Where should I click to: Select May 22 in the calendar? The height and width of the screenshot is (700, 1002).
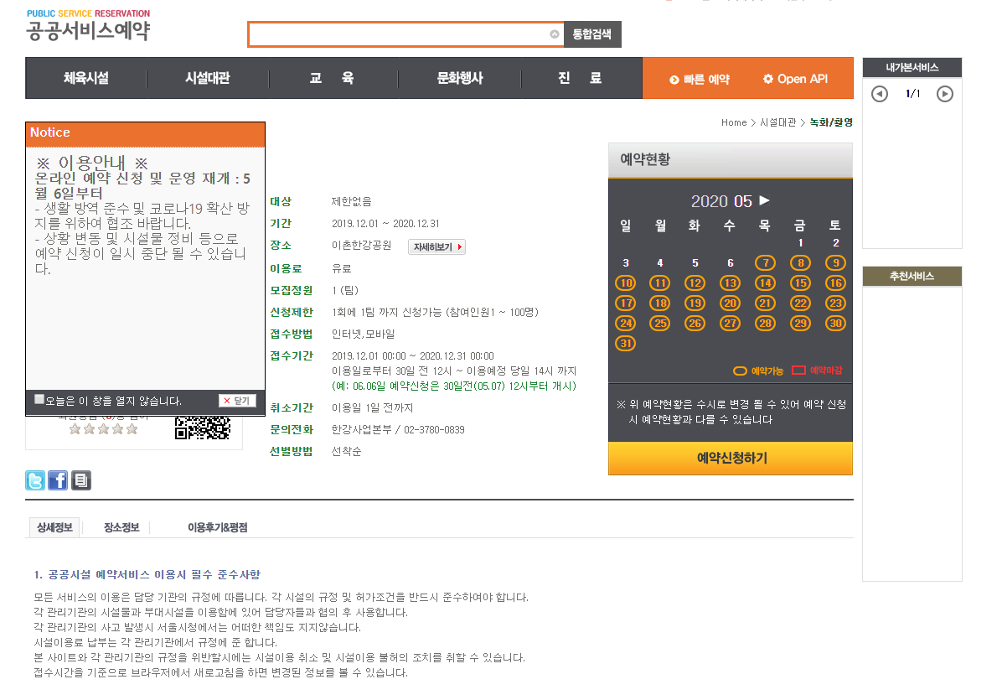pos(800,303)
